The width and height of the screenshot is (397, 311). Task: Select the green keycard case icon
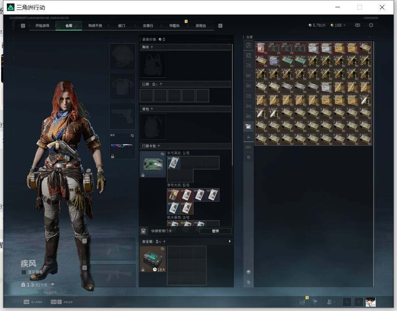tap(153, 164)
